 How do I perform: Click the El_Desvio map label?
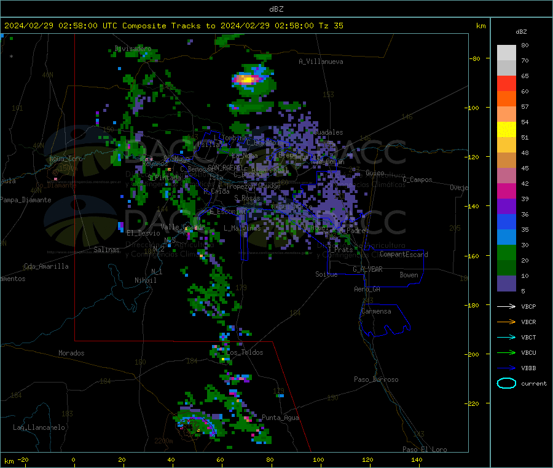pyautogui.click(x=144, y=233)
